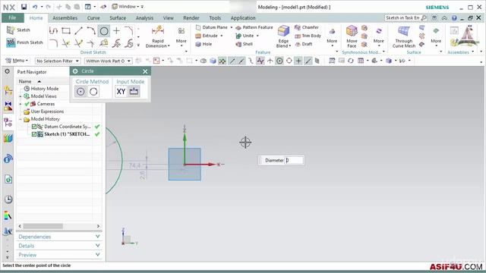The height and width of the screenshot is (273, 486).
Task: Click the Chamfer tool
Action: coord(307,27)
